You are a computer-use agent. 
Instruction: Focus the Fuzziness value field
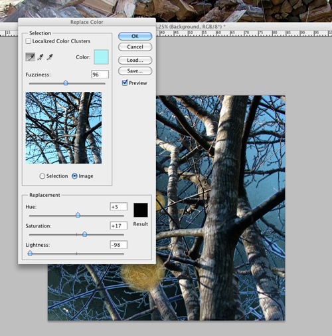[100, 75]
